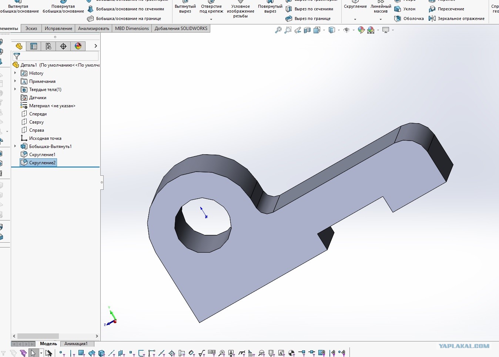Open the Отверстие под крепеж dropdown arrow
499x357 pixels.
point(211,19)
